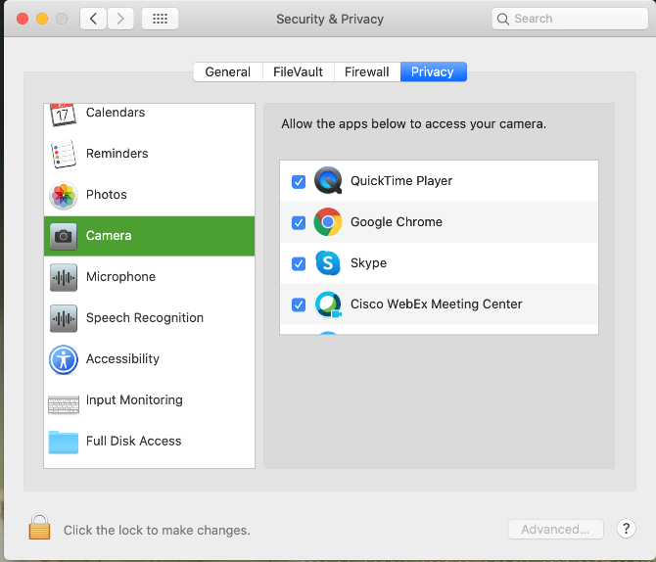This screenshot has width=656, height=562.
Task: Click the Google Chrome app icon
Action: (328, 222)
